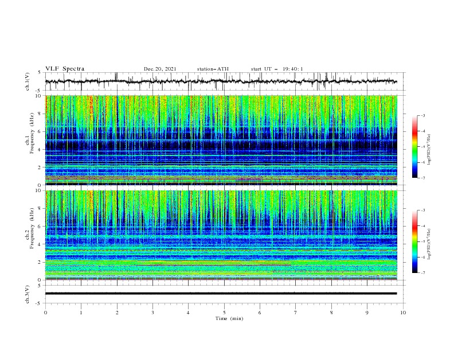
Task: Click the ch.2 spectrogram color scale bar
Action: click(x=414, y=241)
